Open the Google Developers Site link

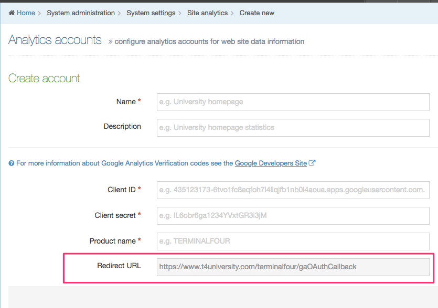271,163
